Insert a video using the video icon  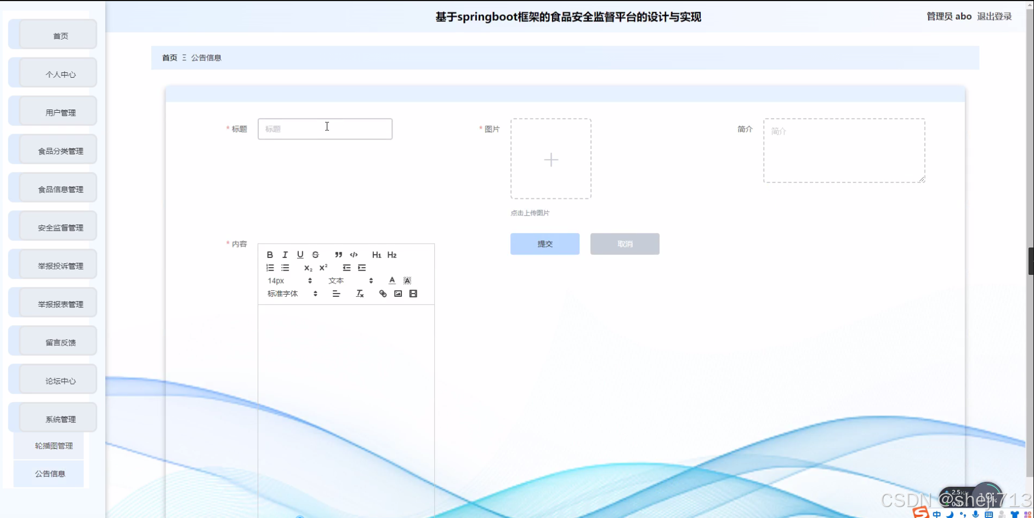click(x=413, y=293)
